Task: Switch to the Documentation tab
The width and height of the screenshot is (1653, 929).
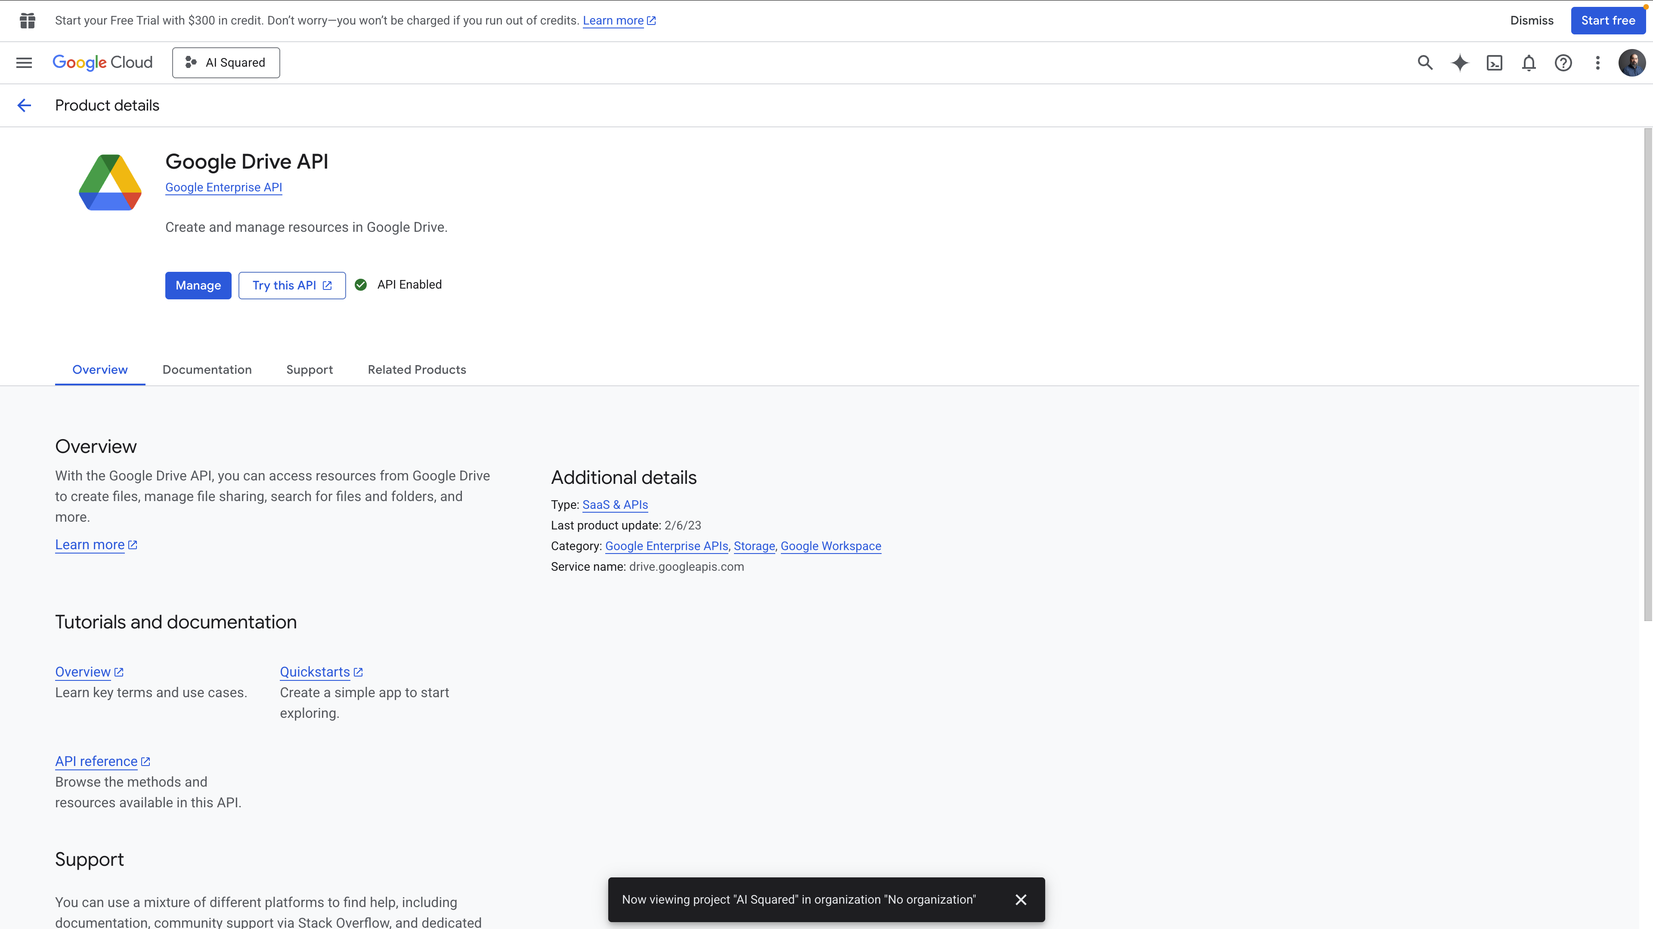Action: coord(207,370)
